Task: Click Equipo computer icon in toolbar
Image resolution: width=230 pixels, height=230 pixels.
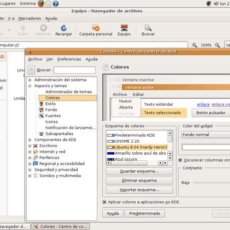Action: click(x=124, y=28)
